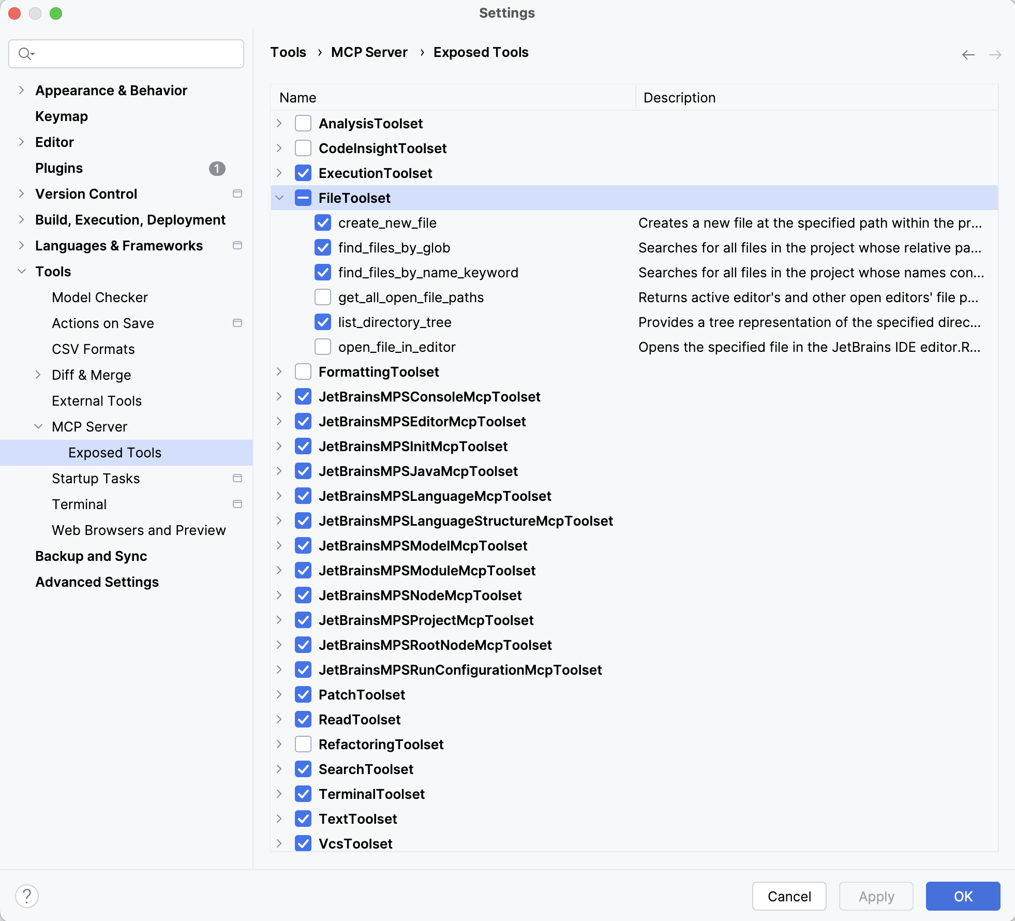
Task: Enable the AnalysisToolset checkbox
Action: tap(303, 124)
